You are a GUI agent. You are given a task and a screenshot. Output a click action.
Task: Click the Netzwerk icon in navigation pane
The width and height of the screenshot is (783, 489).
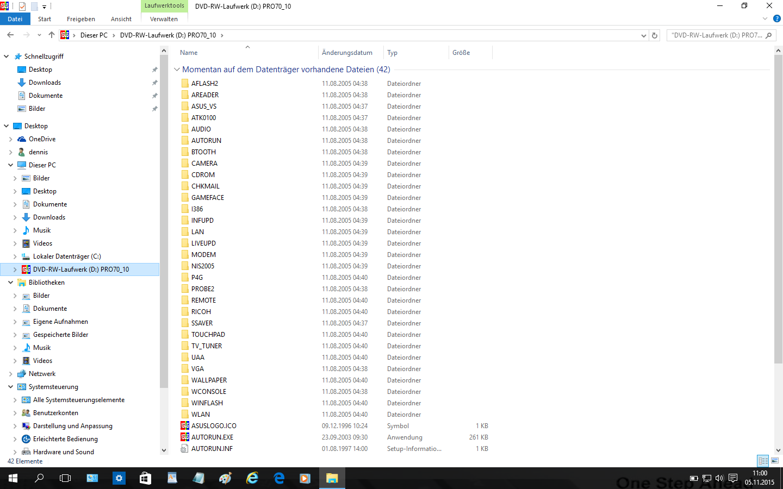coord(22,374)
